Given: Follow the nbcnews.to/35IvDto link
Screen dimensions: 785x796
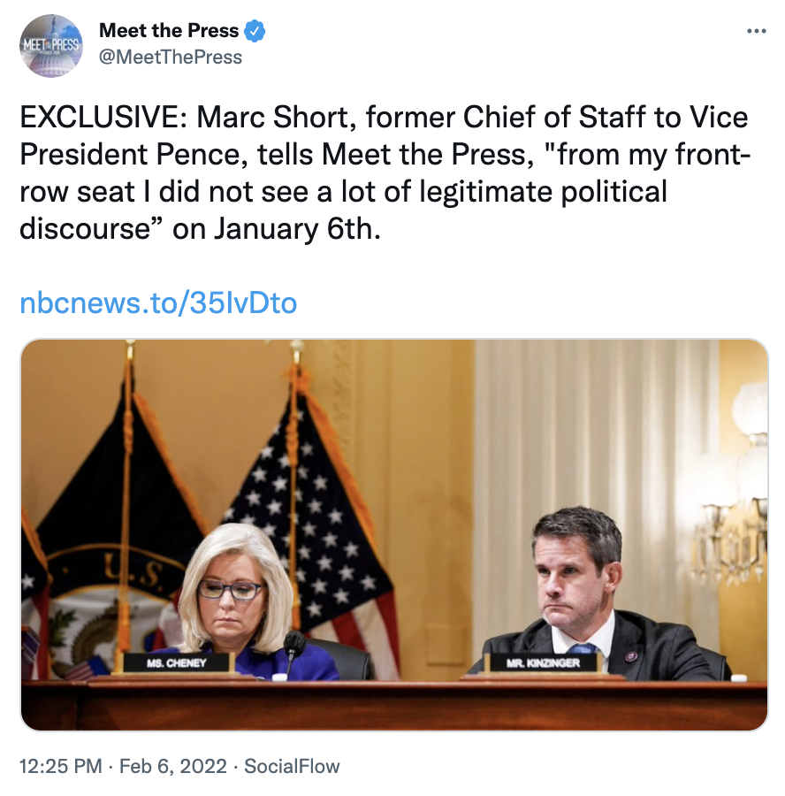Looking at the screenshot, I should click(158, 303).
